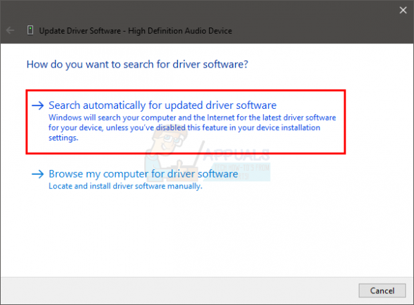Image resolution: width=414 pixels, height=305 pixels.
Task: Click the 'How do you want to search' heading
Action: 137,65
